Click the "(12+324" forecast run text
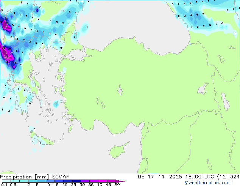This screenshot has height=186, width=240. [229, 177]
